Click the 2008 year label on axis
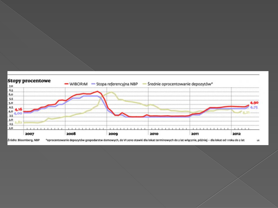The width and height of the screenshot is (278, 208). click(71, 134)
